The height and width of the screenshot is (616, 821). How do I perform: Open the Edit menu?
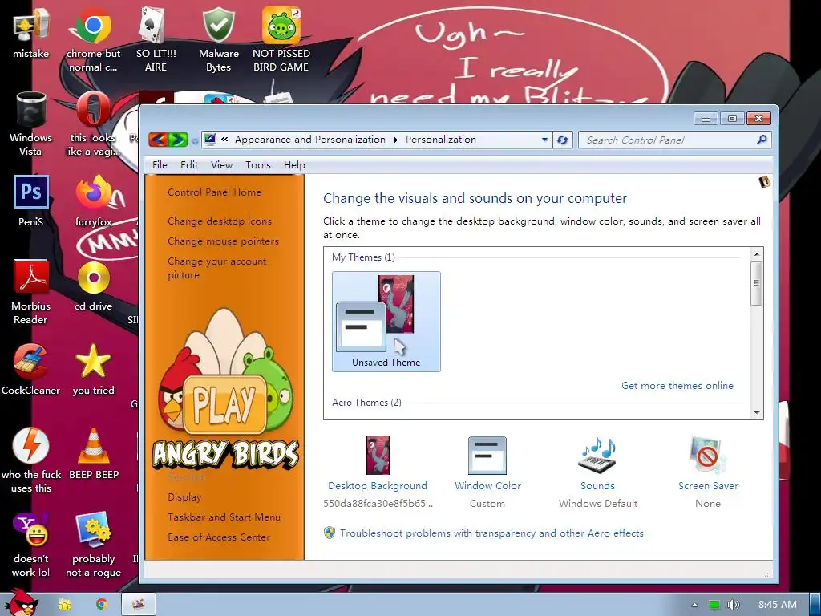(189, 165)
